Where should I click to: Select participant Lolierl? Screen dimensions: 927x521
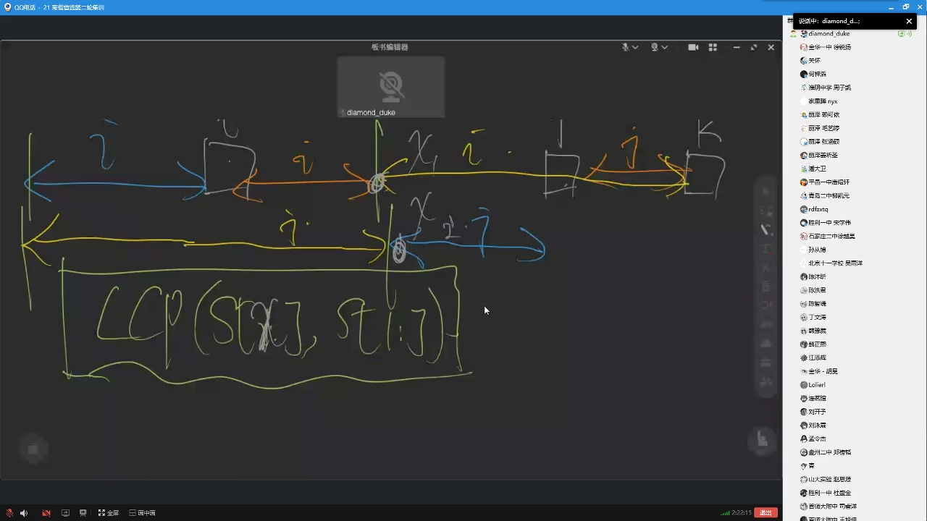point(817,385)
